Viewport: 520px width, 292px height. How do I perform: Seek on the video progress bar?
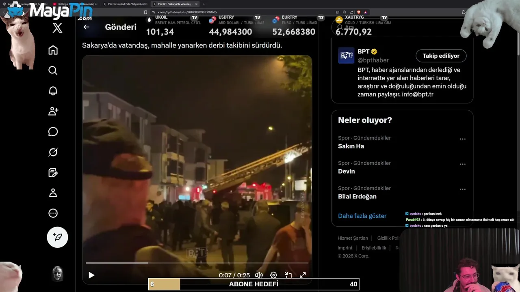(197, 263)
